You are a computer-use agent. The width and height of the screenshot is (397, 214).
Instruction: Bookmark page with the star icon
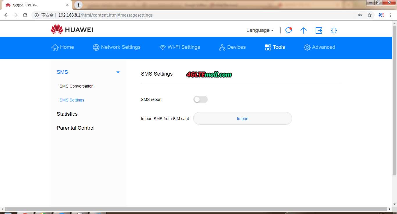tap(370, 15)
